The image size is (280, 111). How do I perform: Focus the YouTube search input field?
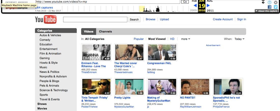tap(95, 19)
